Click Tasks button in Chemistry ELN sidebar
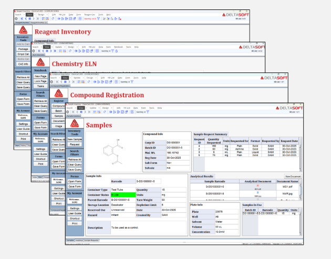Image resolution: width=331 pixels, height=259 pixels. tap(40, 86)
